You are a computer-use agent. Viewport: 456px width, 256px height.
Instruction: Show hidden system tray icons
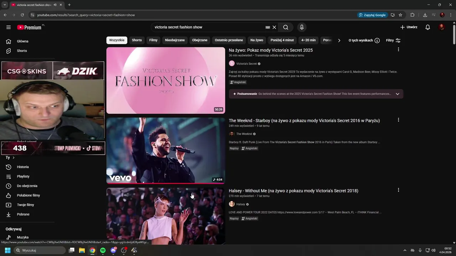pyautogui.click(x=405, y=250)
